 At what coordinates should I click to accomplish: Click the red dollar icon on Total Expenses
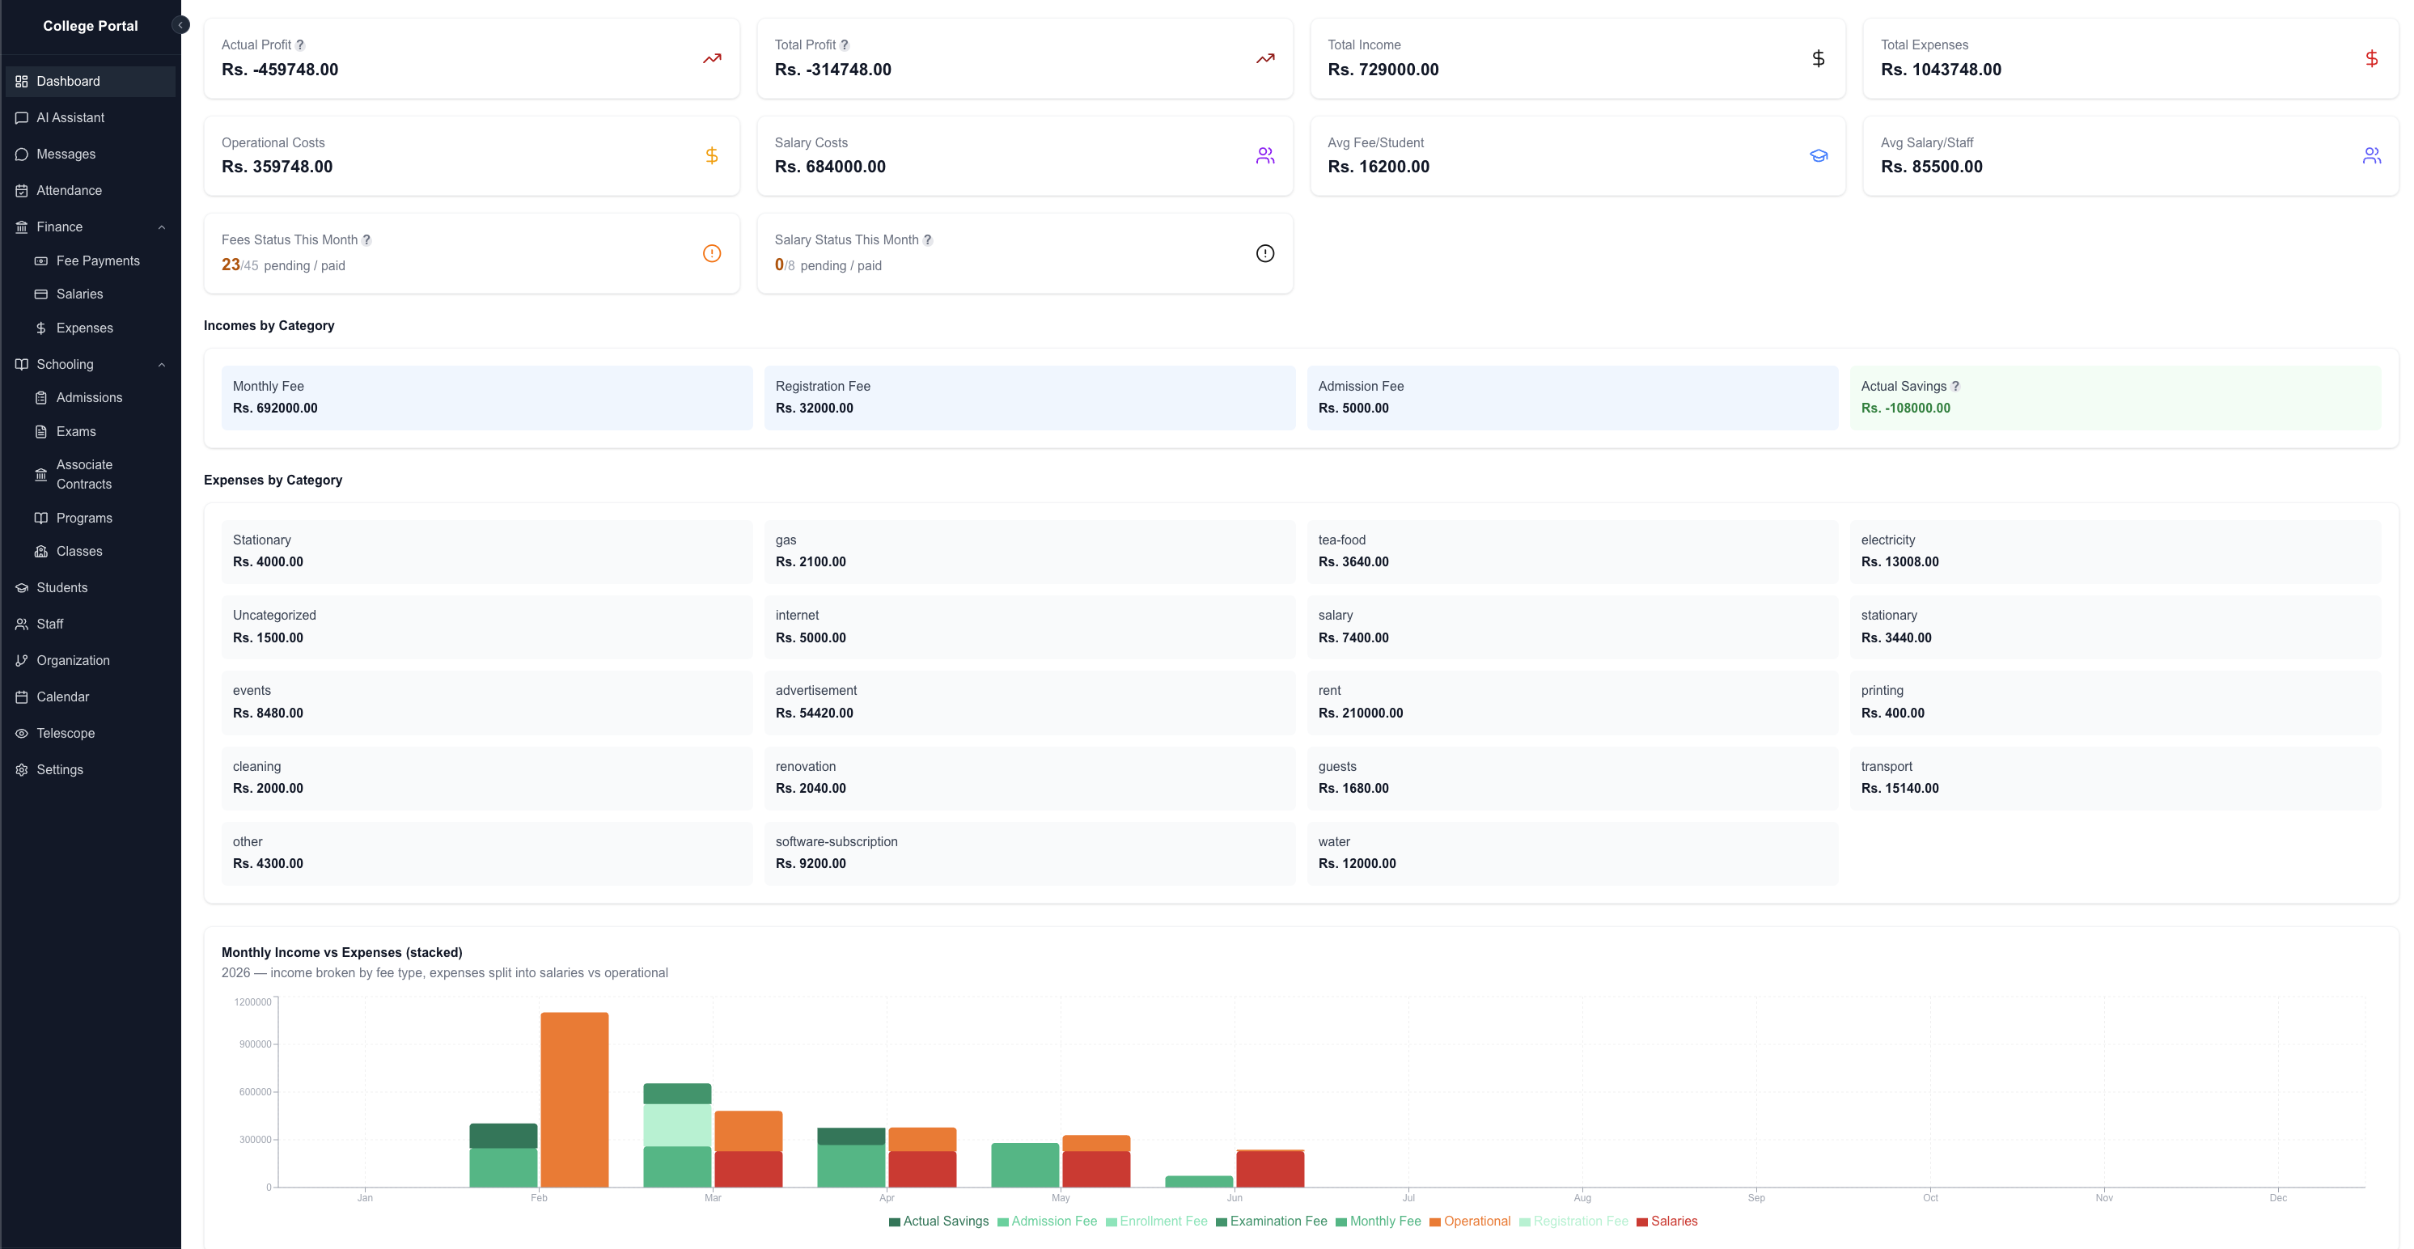2372,58
